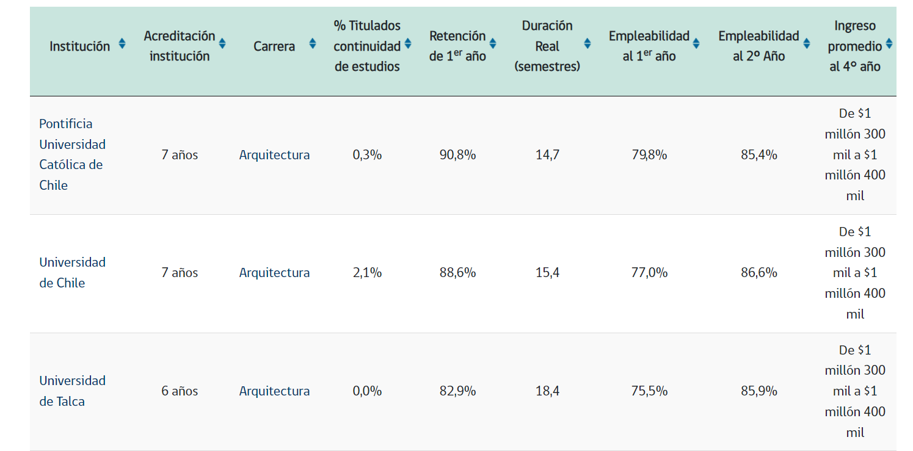Viewport: 913px width, 451px height.
Task: Open Pontificia Universidad Católica de Chile link
Action: pyautogui.click(x=72, y=154)
